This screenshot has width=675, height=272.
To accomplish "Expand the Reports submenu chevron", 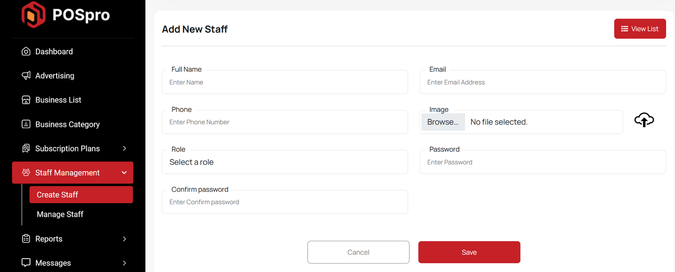I will 124,239.
